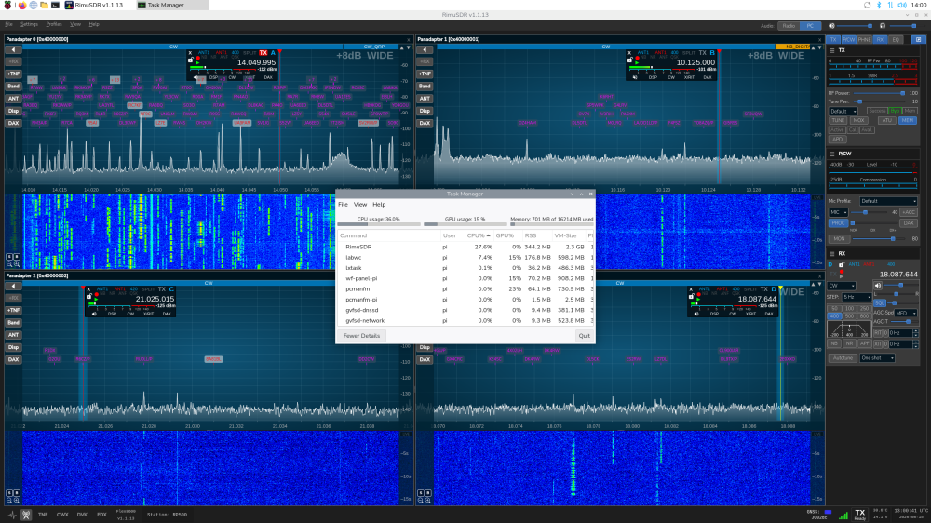Viewport: 931px width, 523px height.
Task: Open MIC input source dropdown
Action: tap(839, 212)
